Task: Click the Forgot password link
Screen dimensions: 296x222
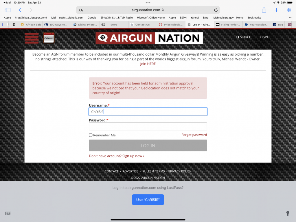Action: (194, 135)
